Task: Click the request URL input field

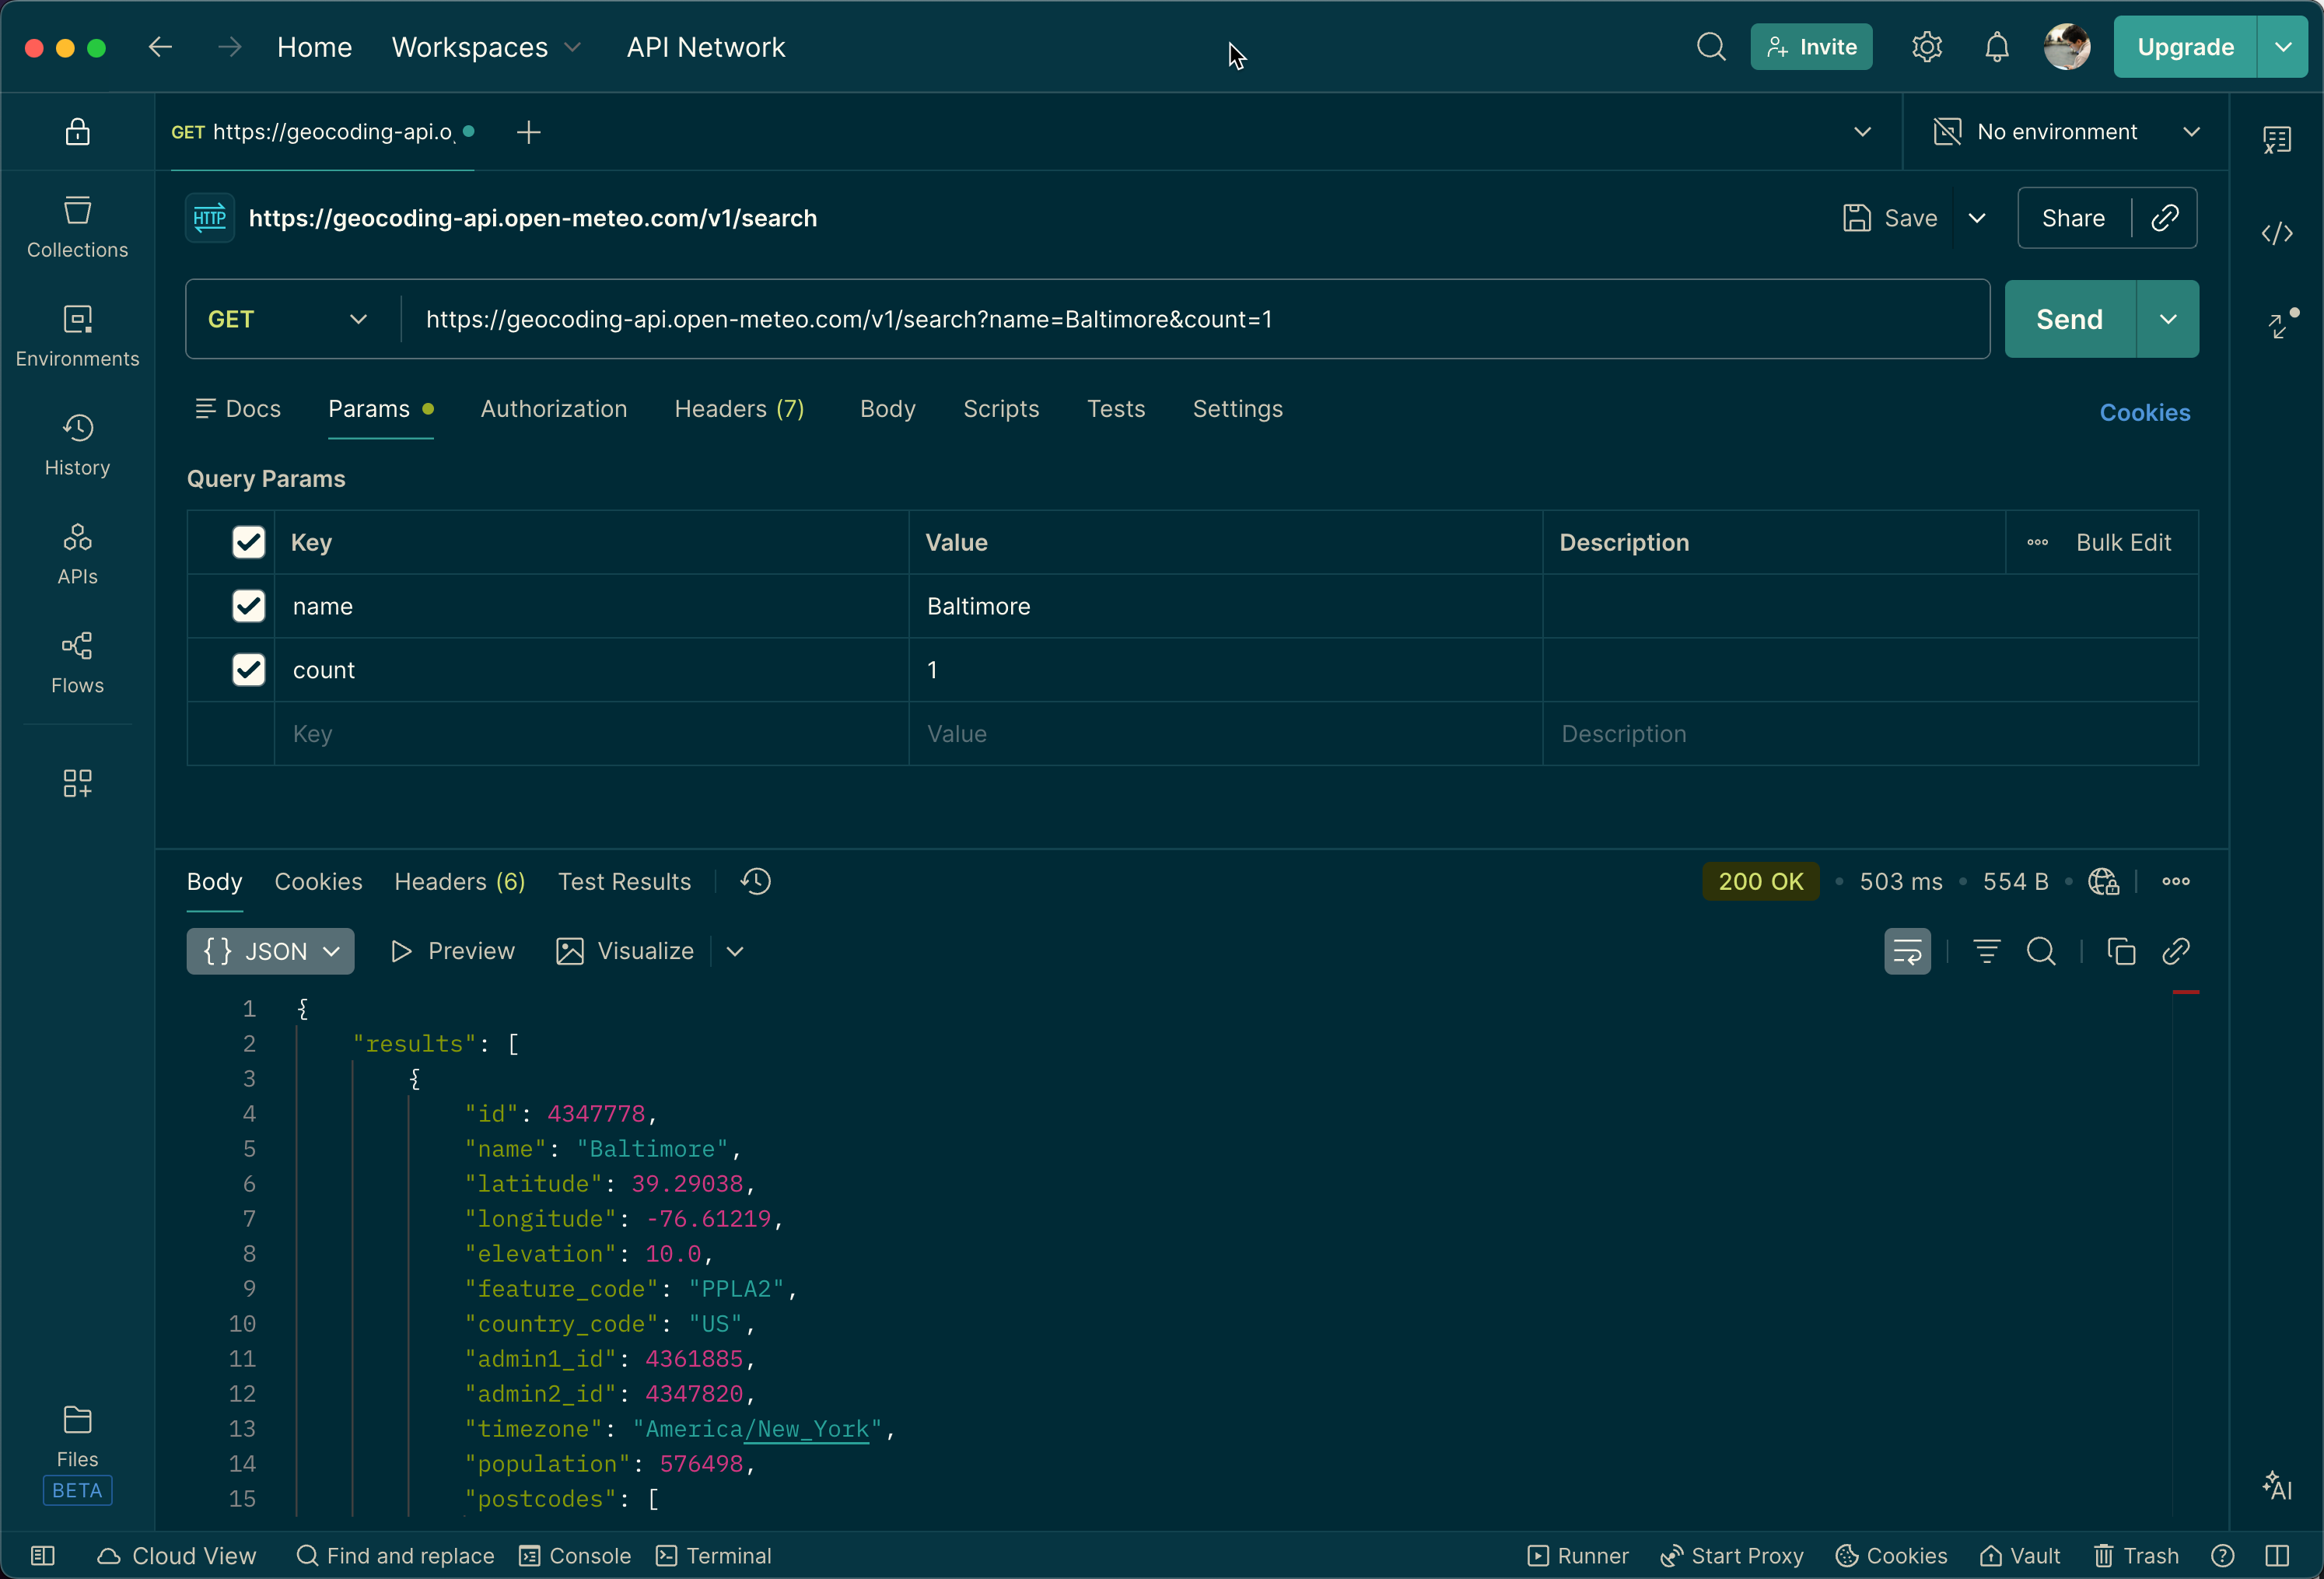Action: 1195,319
